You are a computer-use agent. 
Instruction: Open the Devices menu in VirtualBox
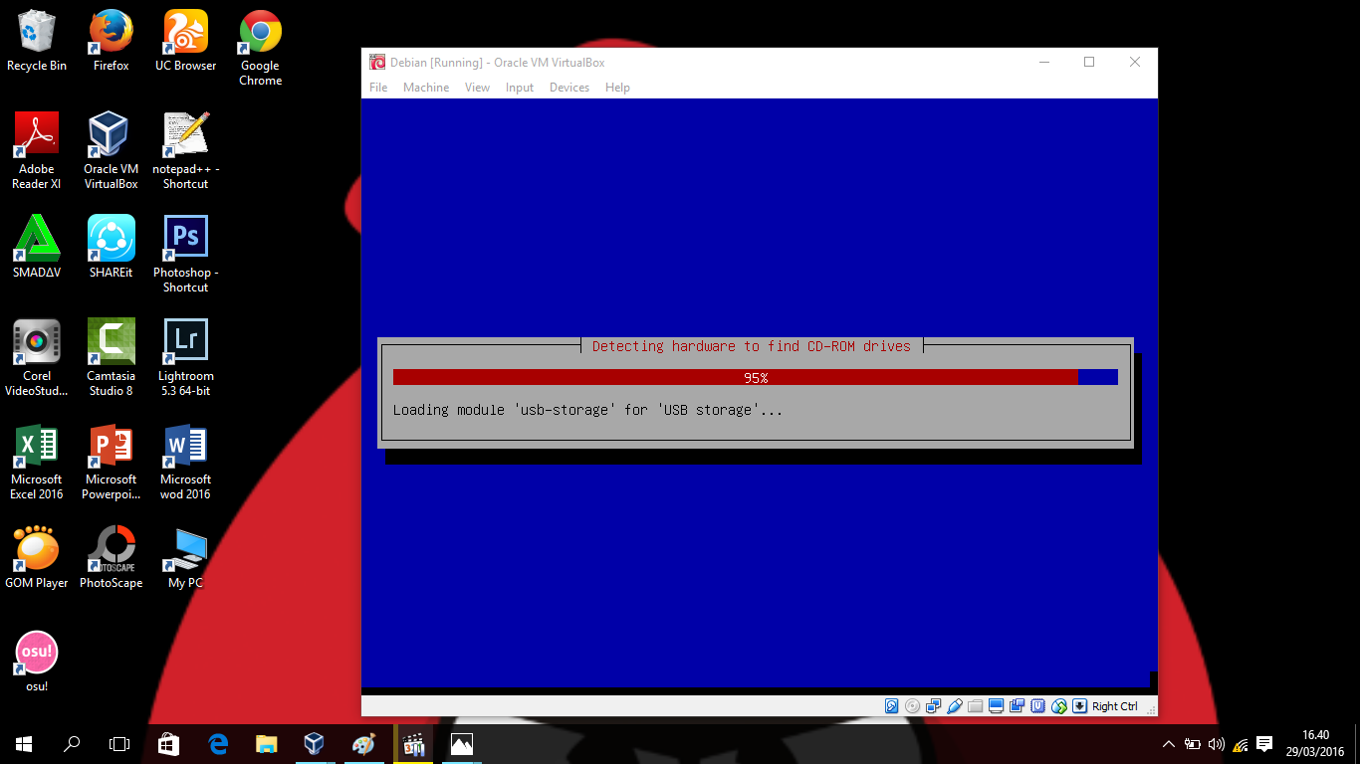569,88
